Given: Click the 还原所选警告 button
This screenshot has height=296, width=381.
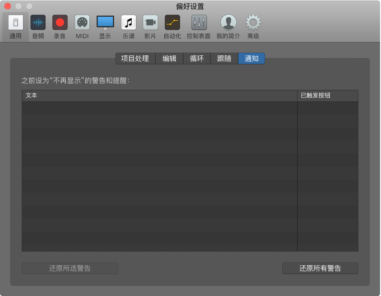Looking at the screenshot, I should [70, 268].
